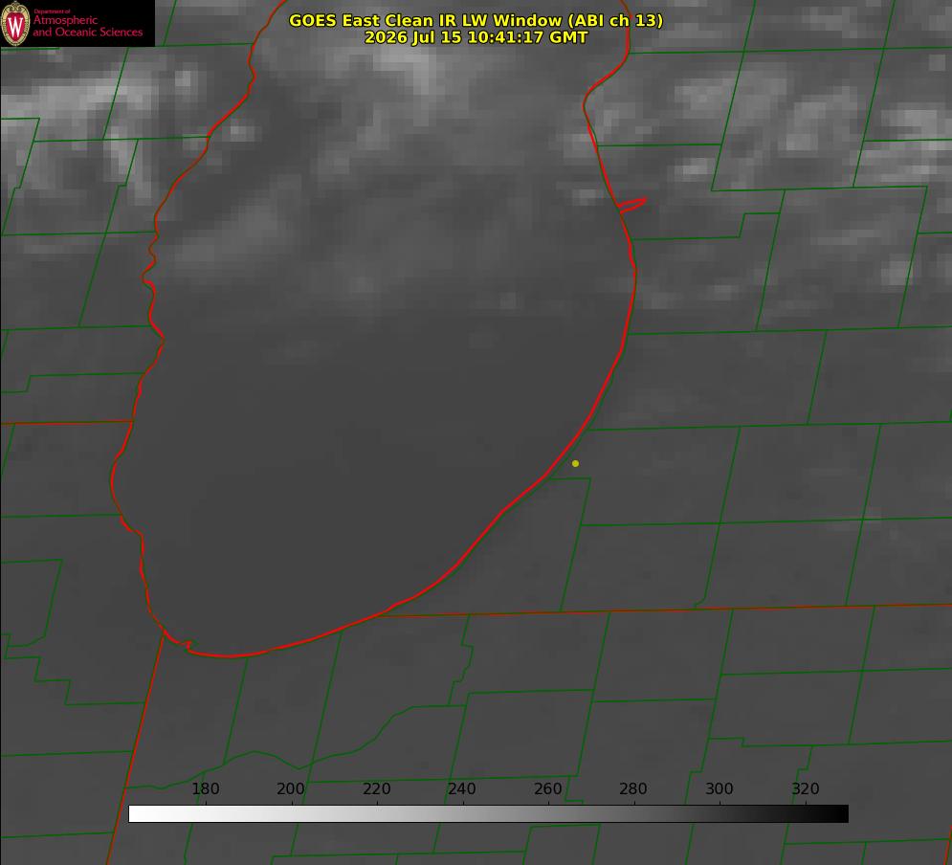The height and width of the screenshot is (865, 952).
Task: Click the 320 colorbar tick label
Action: tap(806, 788)
